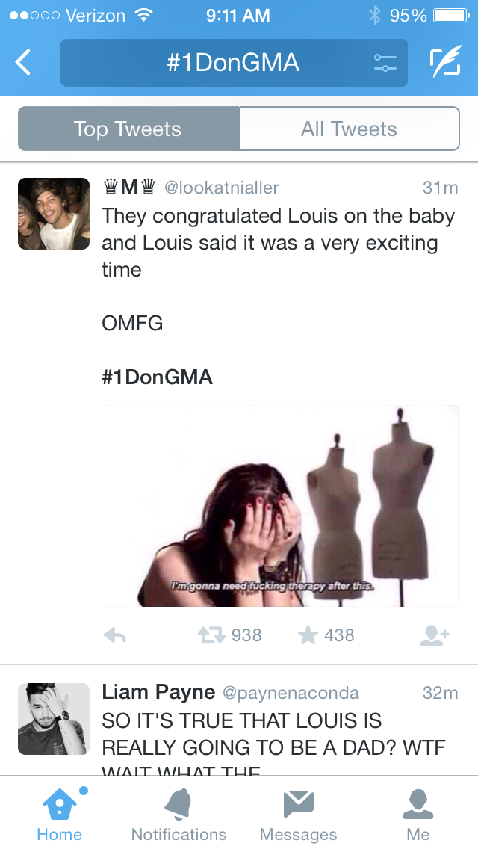478x849 pixels.
Task: Open the Me profile tab
Action: [418, 815]
